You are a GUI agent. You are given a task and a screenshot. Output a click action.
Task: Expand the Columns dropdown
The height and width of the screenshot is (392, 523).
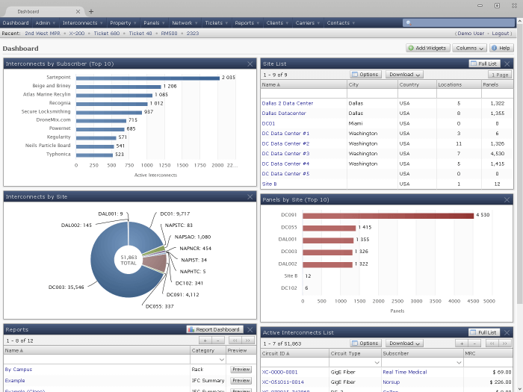tap(469, 48)
